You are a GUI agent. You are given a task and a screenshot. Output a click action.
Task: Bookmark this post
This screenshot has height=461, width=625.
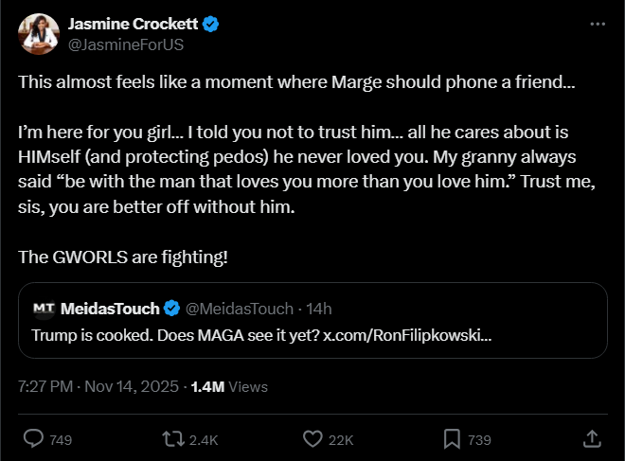pos(452,439)
